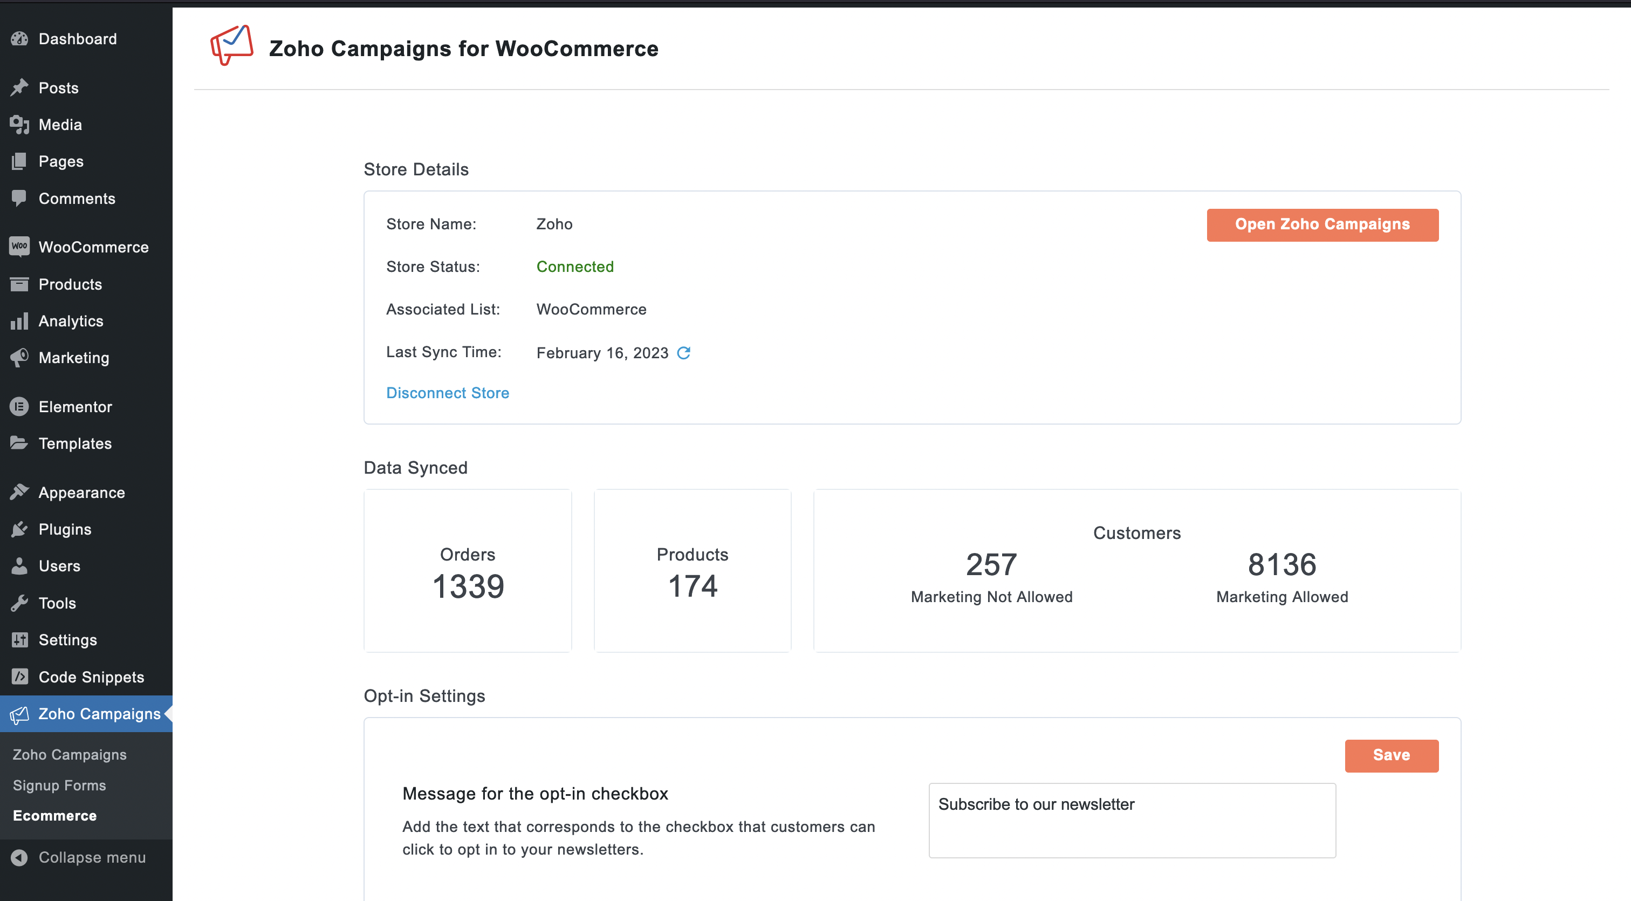Click the WooCommerce Woo icon
The width and height of the screenshot is (1631, 901).
pos(19,247)
